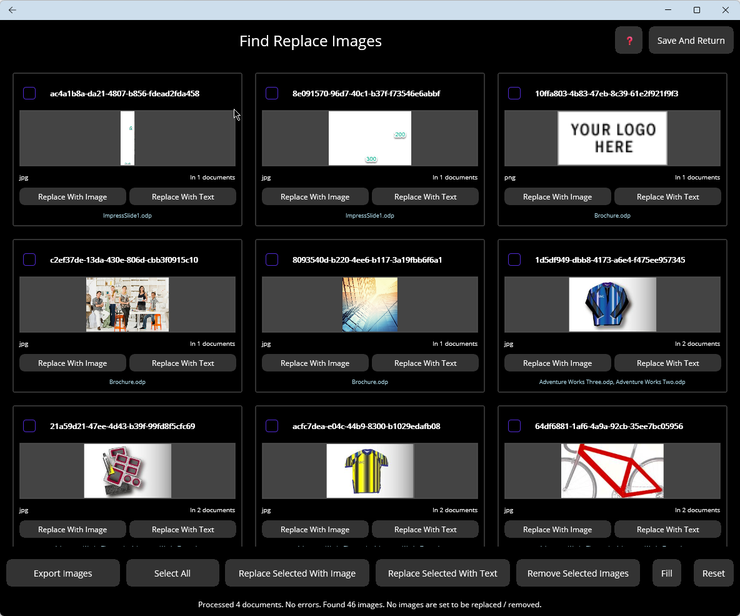Screen dimensions: 740x616
Task: Click Replace Selected With Text
Action: (x=442, y=572)
